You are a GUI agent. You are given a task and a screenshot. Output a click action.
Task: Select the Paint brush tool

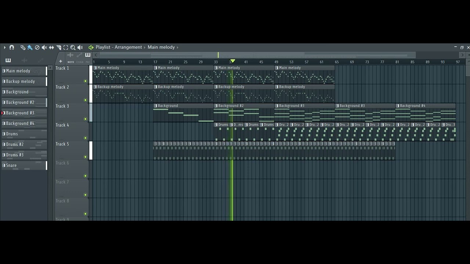coord(30,47)
